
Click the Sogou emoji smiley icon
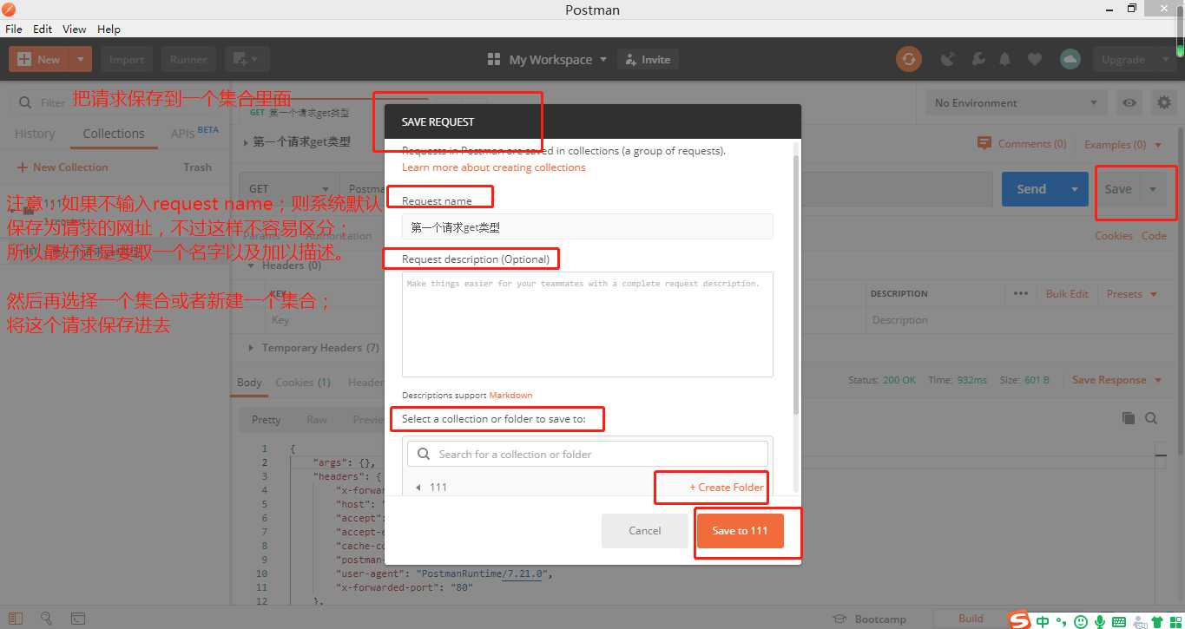pos(1081,621)
